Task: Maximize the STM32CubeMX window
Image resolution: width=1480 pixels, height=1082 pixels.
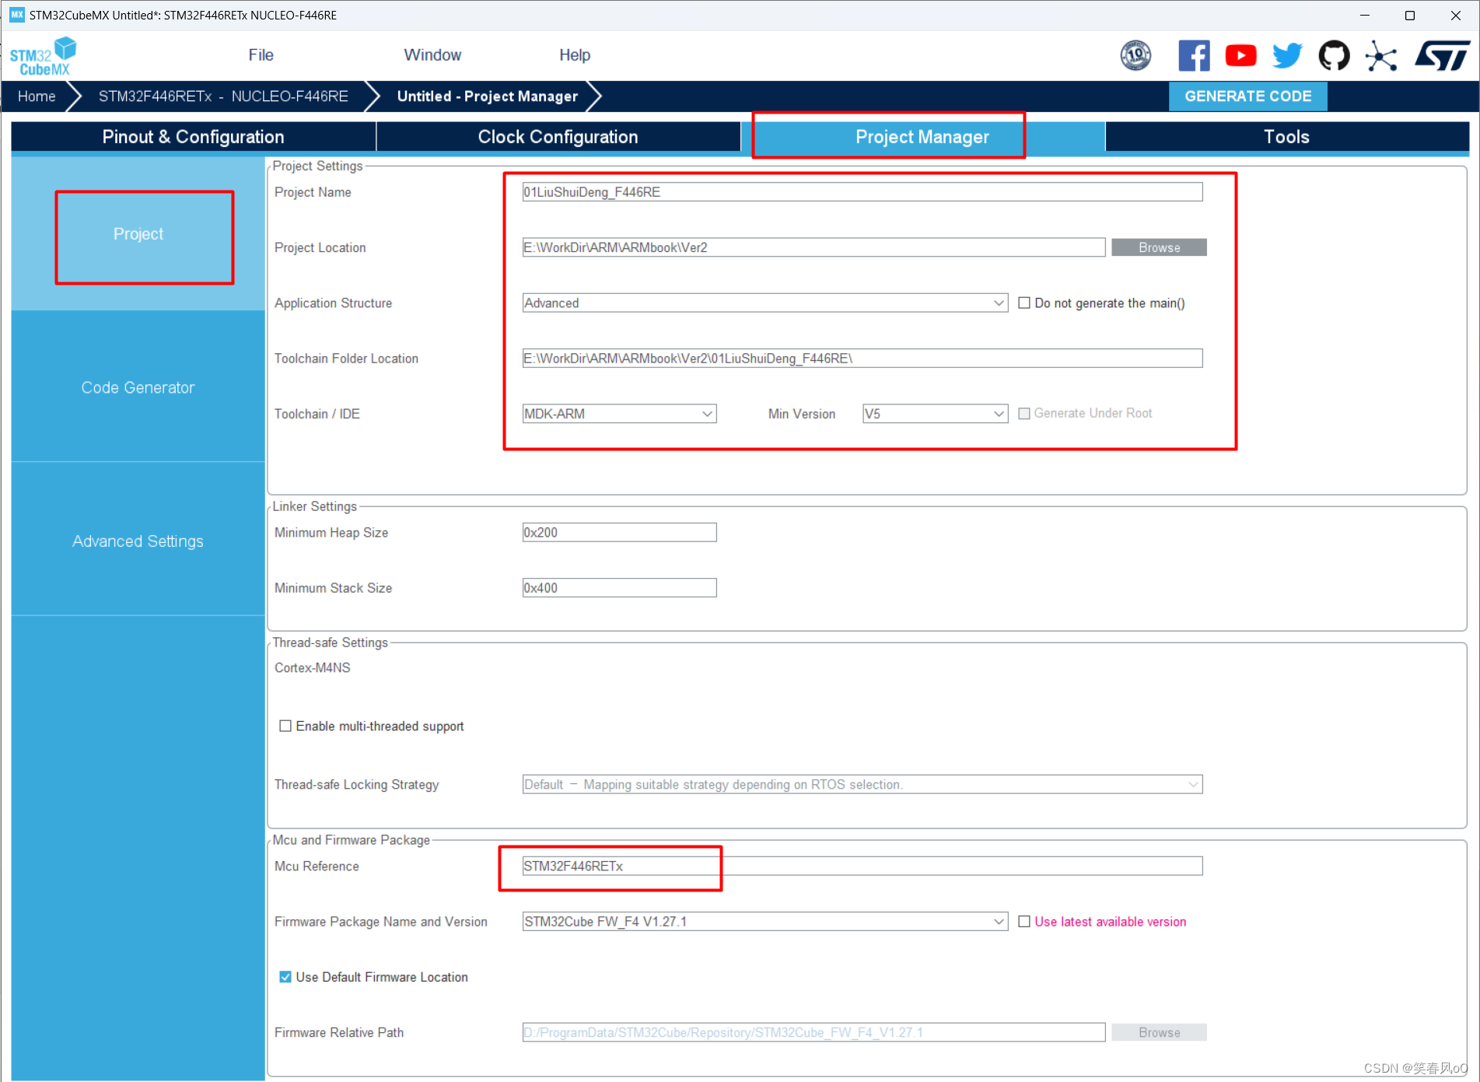Action: click(1409, 15)
